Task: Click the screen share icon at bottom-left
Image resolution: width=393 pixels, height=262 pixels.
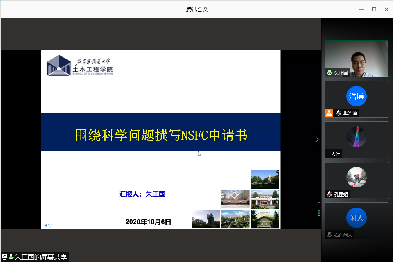Action: pos(5,257)
